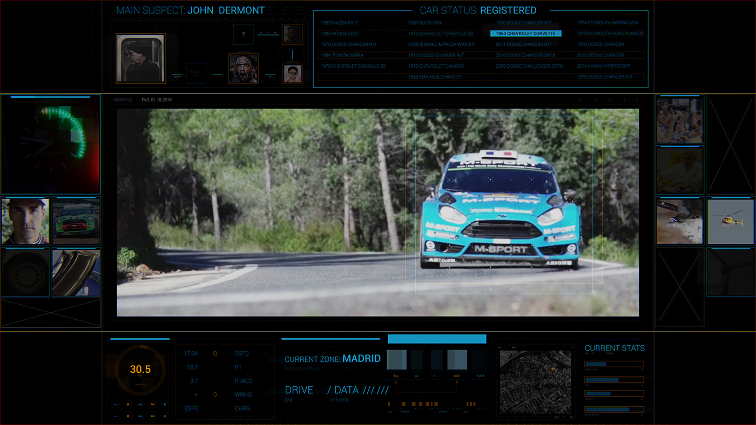Click the R1ACC readout label
The width and height of the screenshot is (756, 425).
(x=244, y=381)
